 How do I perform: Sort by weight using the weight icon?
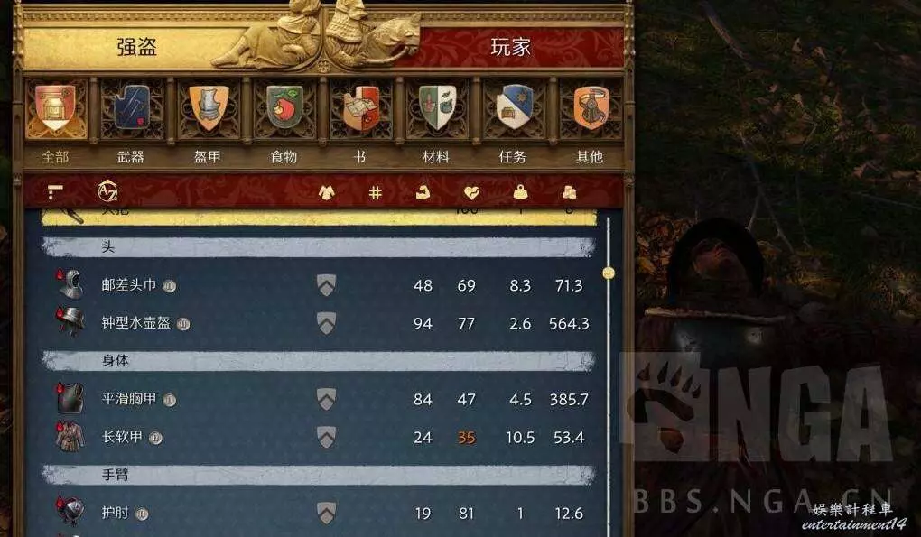pyautogui.click(x=520, y=192)
